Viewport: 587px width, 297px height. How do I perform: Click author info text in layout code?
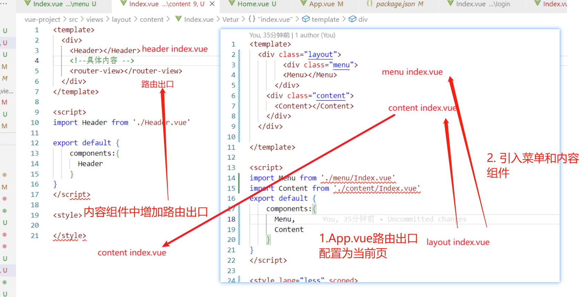(x=292, y=35)
